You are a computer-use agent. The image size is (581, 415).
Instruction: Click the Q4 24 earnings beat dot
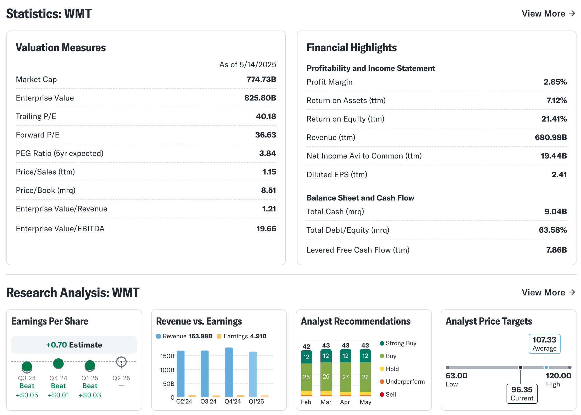(58, 363)
